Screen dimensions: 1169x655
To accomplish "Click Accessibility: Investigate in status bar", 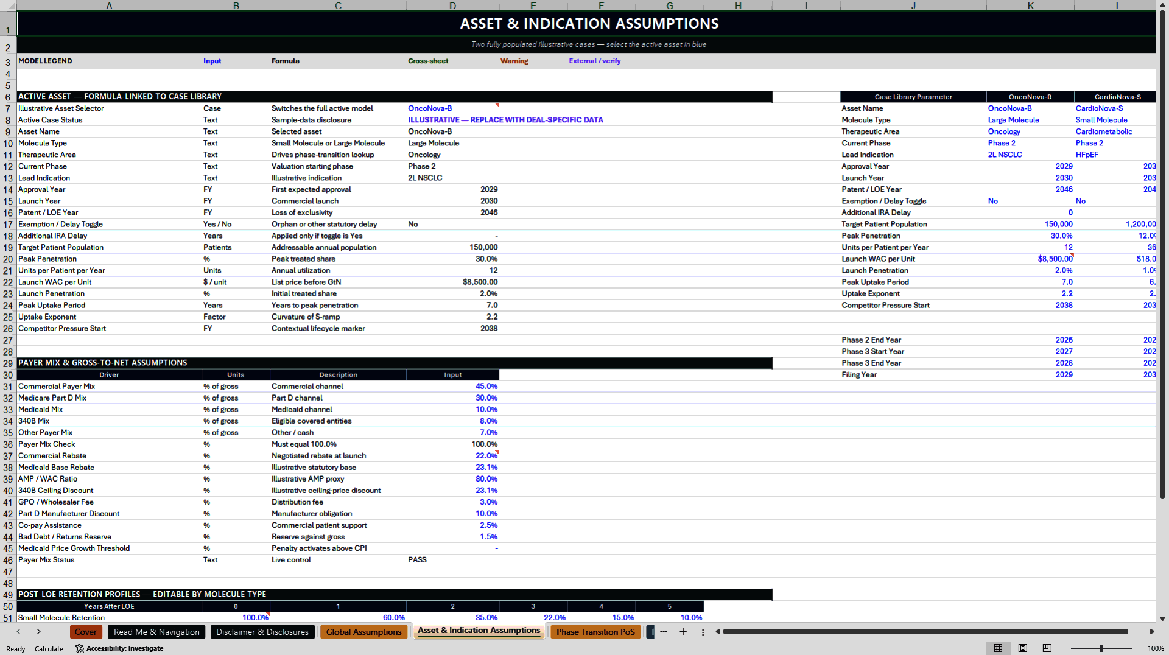I will click(x=119, y=648).
